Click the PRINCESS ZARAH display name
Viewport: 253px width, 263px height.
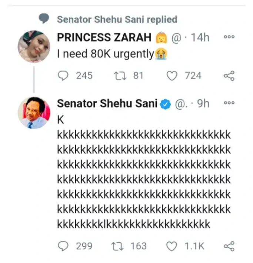tap(105, 38)
